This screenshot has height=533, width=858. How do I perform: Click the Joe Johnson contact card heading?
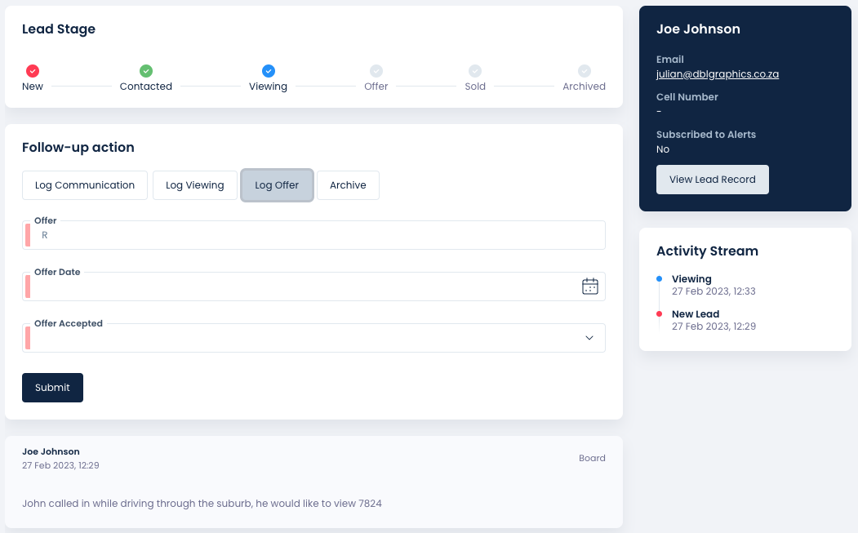698,29
